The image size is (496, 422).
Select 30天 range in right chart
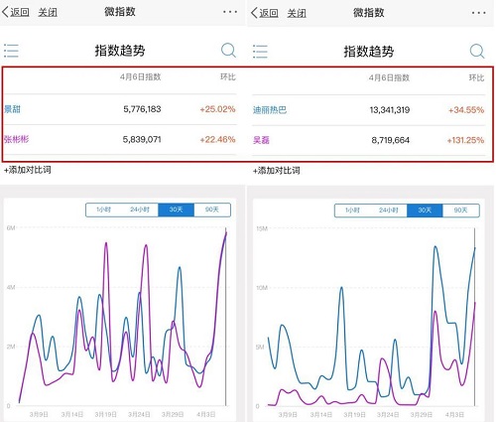click(x=425, y=211)
